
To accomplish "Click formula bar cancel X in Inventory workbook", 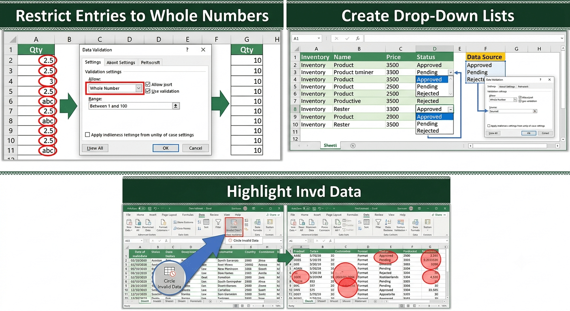I will (336, 38).
